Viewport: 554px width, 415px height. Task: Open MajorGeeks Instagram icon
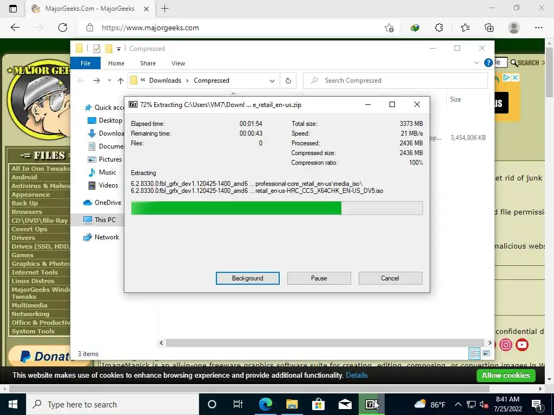pos(506,344)
